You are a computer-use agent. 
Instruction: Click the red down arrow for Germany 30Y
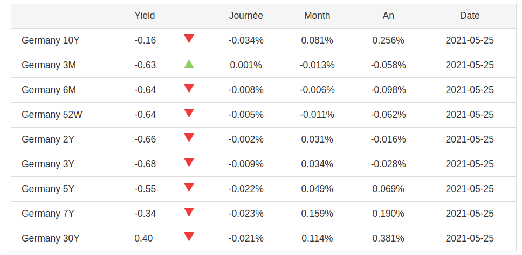[x=189, y=237]
